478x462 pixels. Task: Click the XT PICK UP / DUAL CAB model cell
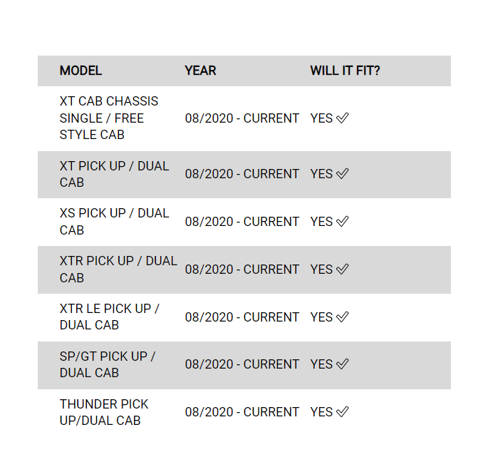(x=114, y=174)
